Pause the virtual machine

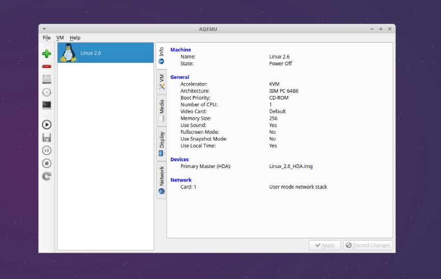47,150
